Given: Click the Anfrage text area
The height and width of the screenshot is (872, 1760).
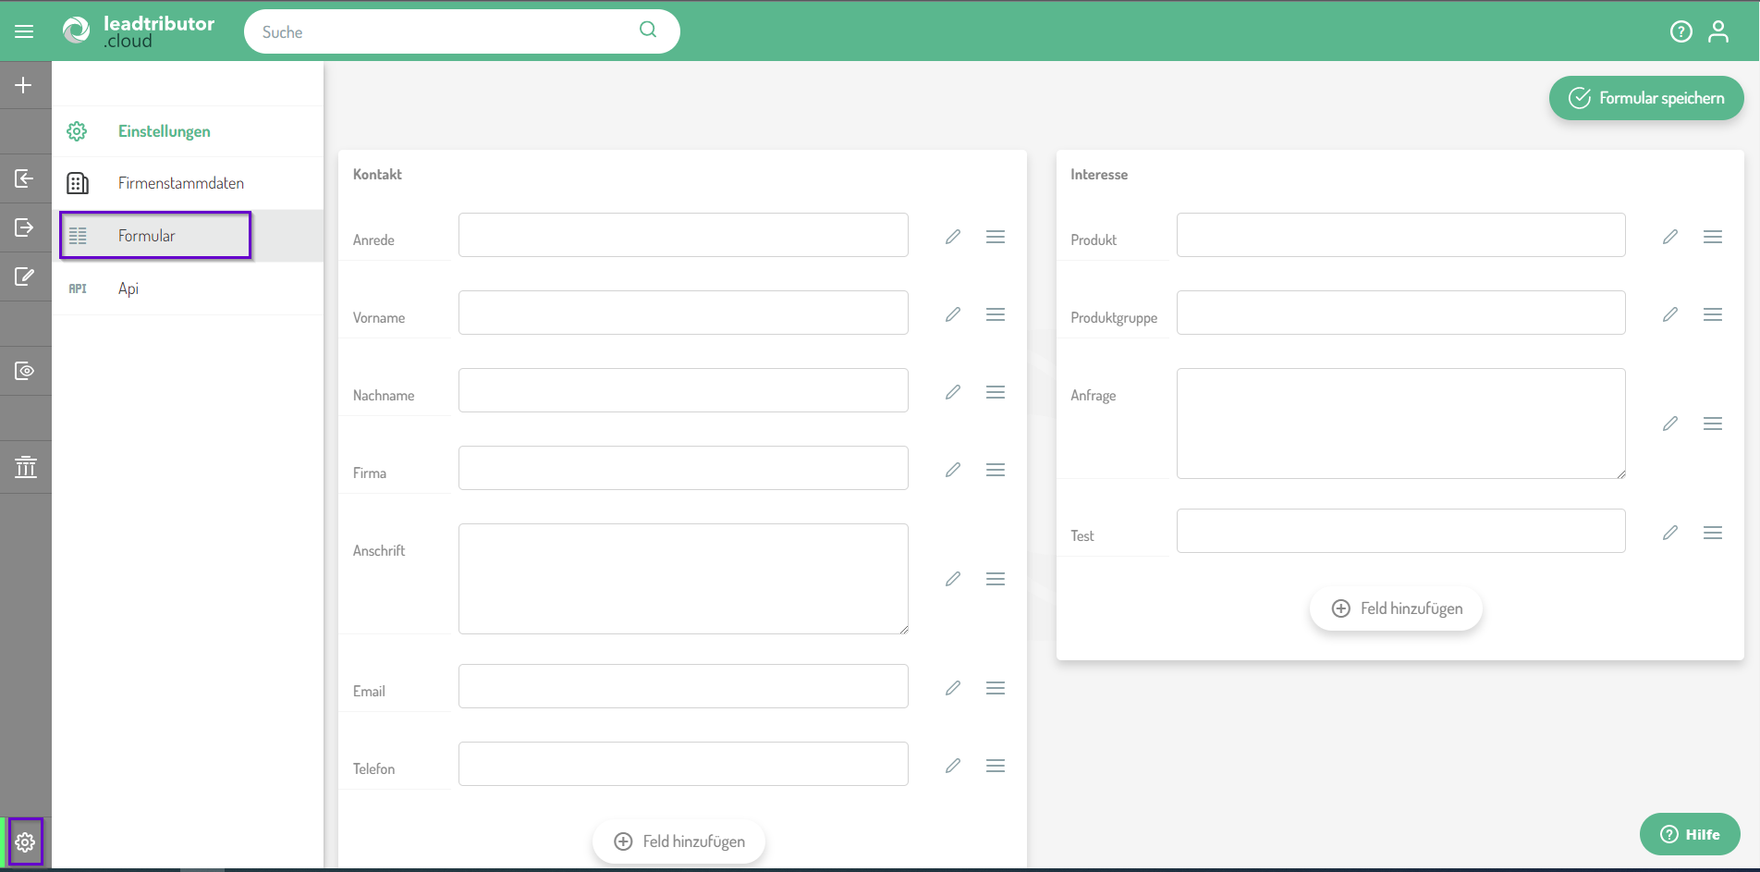Looking at the screenshot, I should (x=1400, y=424).
